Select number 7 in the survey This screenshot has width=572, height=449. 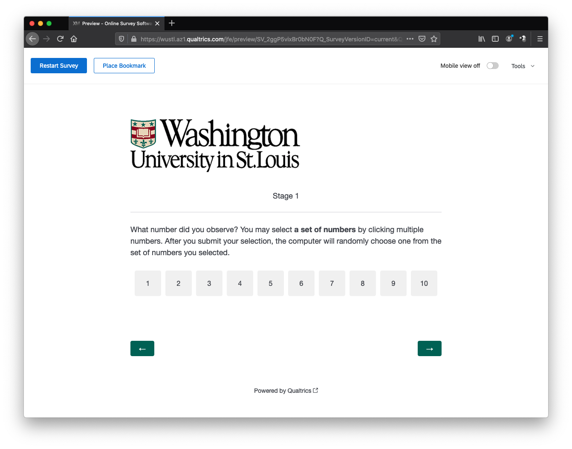pos(332,283)
